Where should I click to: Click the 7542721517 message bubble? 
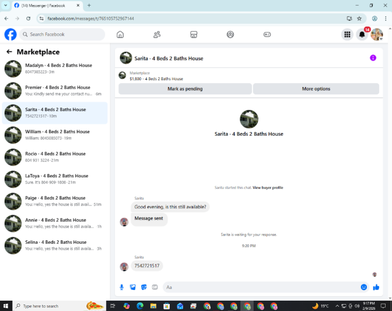point(147,266)
